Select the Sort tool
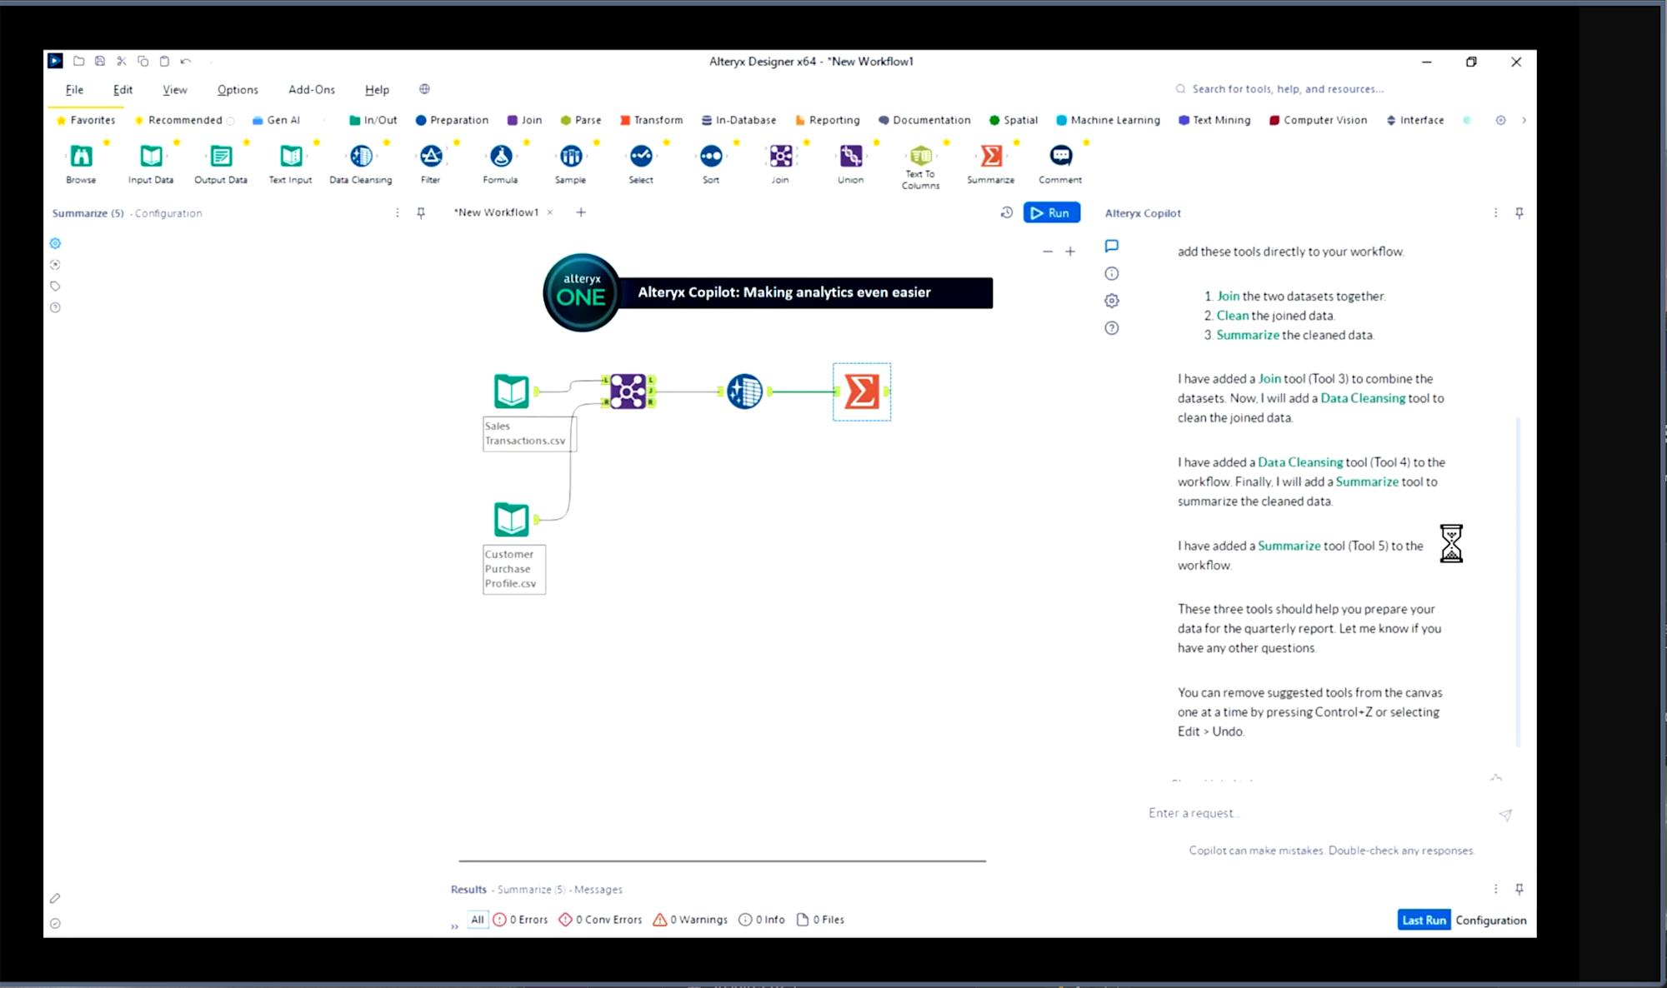This screenshot has height=988, width=1667. [711, 156]
